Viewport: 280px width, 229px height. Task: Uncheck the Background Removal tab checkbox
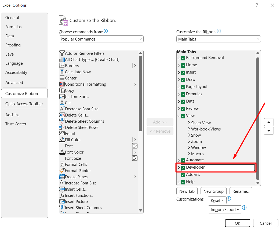183,58
